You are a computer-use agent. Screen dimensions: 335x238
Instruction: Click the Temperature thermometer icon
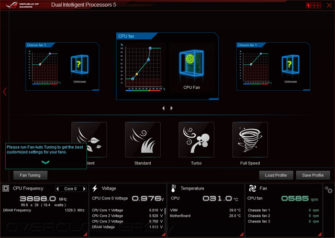[x=173, y=188]
